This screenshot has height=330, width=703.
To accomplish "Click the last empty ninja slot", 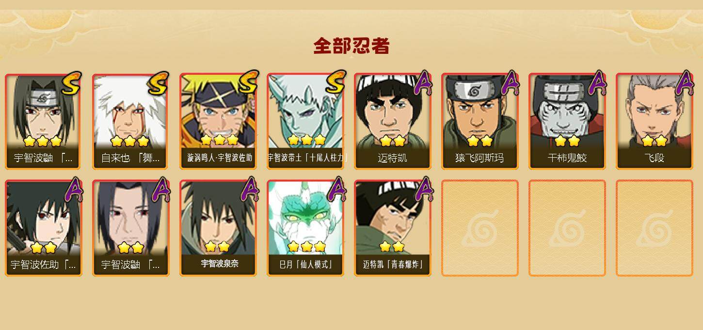I will pyautogui.click(x=655, y=228).
